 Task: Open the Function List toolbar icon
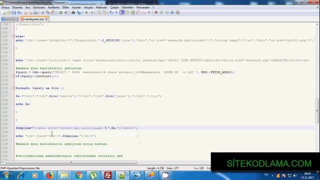[138, 12]
